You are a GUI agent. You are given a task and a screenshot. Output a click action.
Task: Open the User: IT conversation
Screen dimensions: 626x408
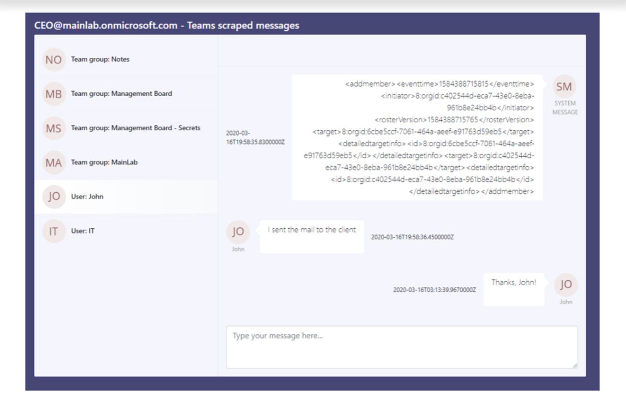coord(83,231)
